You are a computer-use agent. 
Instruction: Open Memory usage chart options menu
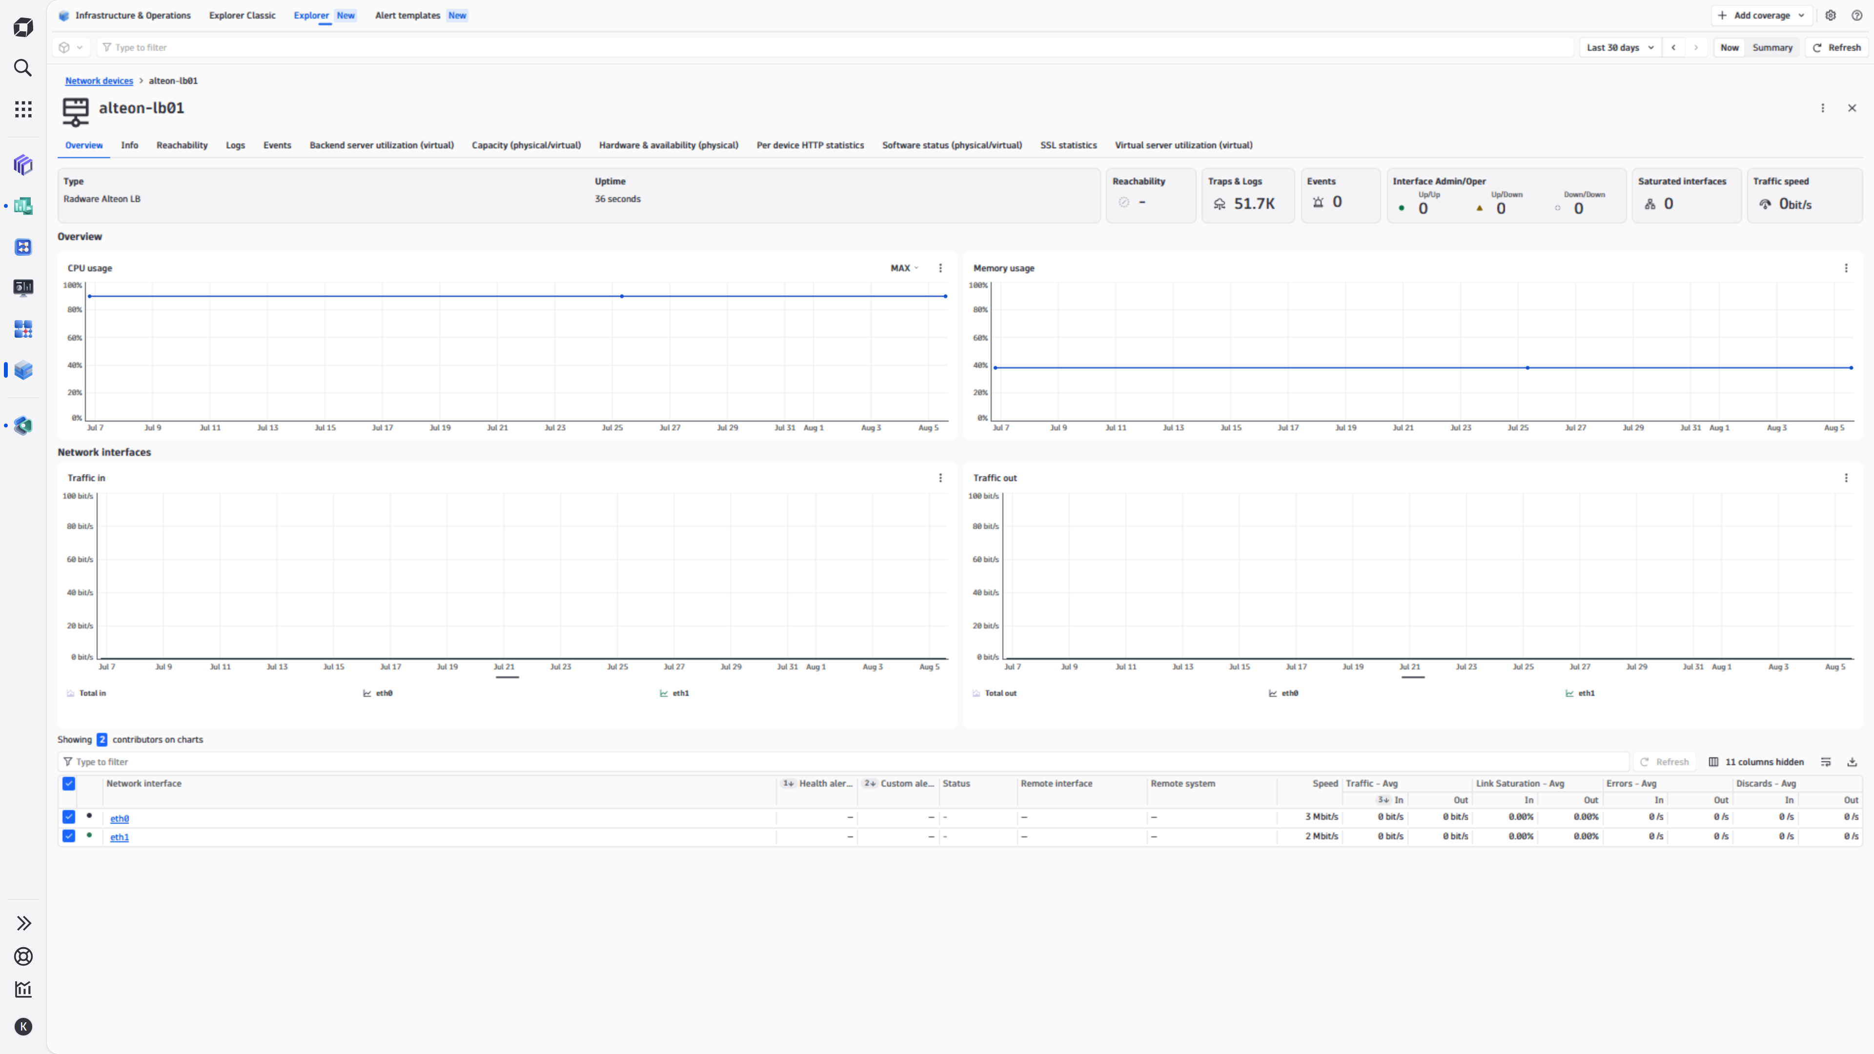[x=1846, y=268]
